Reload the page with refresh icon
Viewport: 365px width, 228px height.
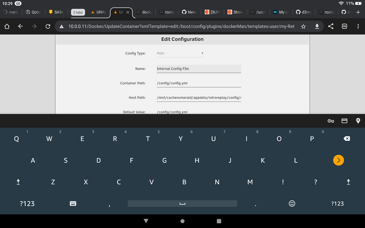48,26
